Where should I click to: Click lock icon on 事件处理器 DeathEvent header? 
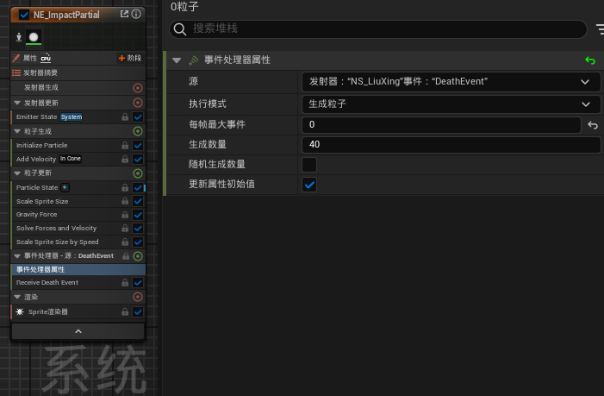click(126, 256)
